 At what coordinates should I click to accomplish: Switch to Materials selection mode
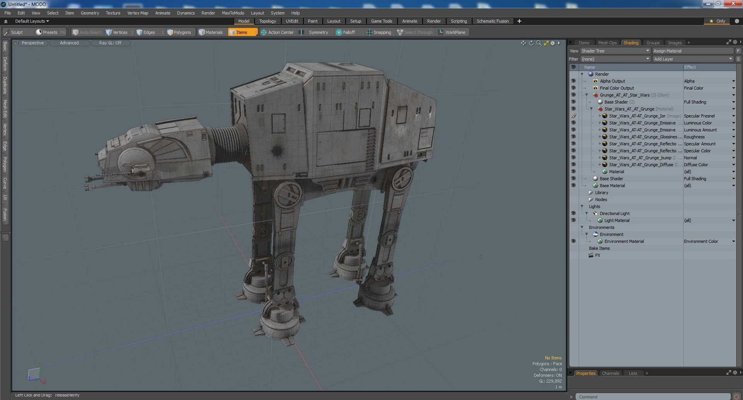click(x=211, y=32)
